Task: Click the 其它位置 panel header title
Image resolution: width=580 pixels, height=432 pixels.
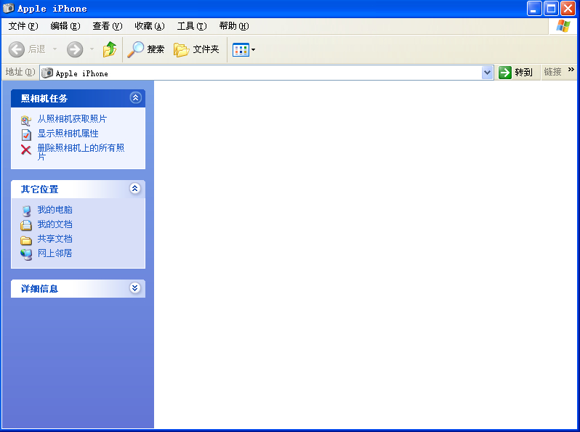Action: pyautogui.click(x=39, y=189)
